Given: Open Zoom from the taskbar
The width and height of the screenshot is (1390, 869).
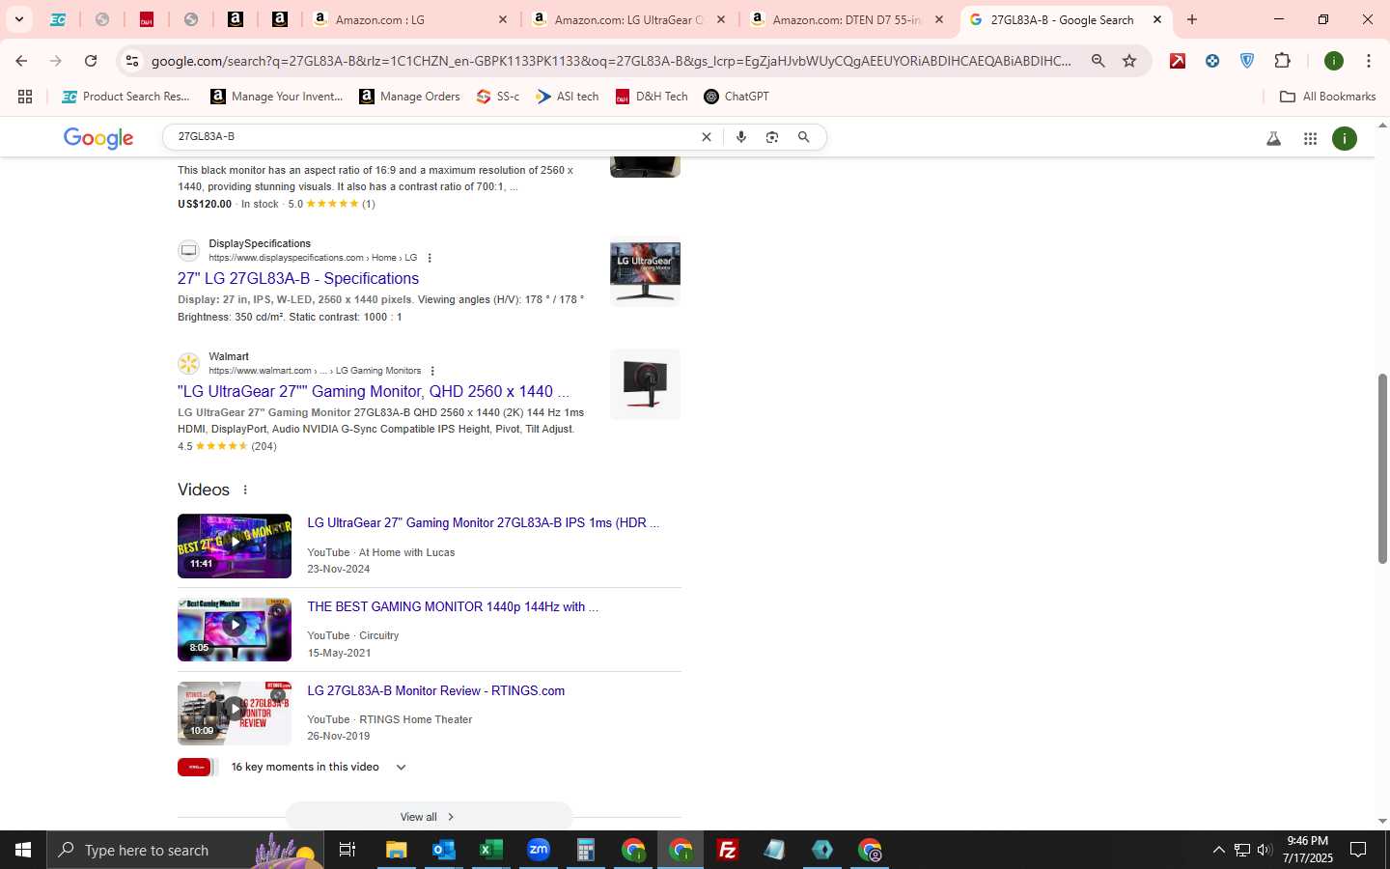Looking at the screenshot, I should click(x=539, y=850).
